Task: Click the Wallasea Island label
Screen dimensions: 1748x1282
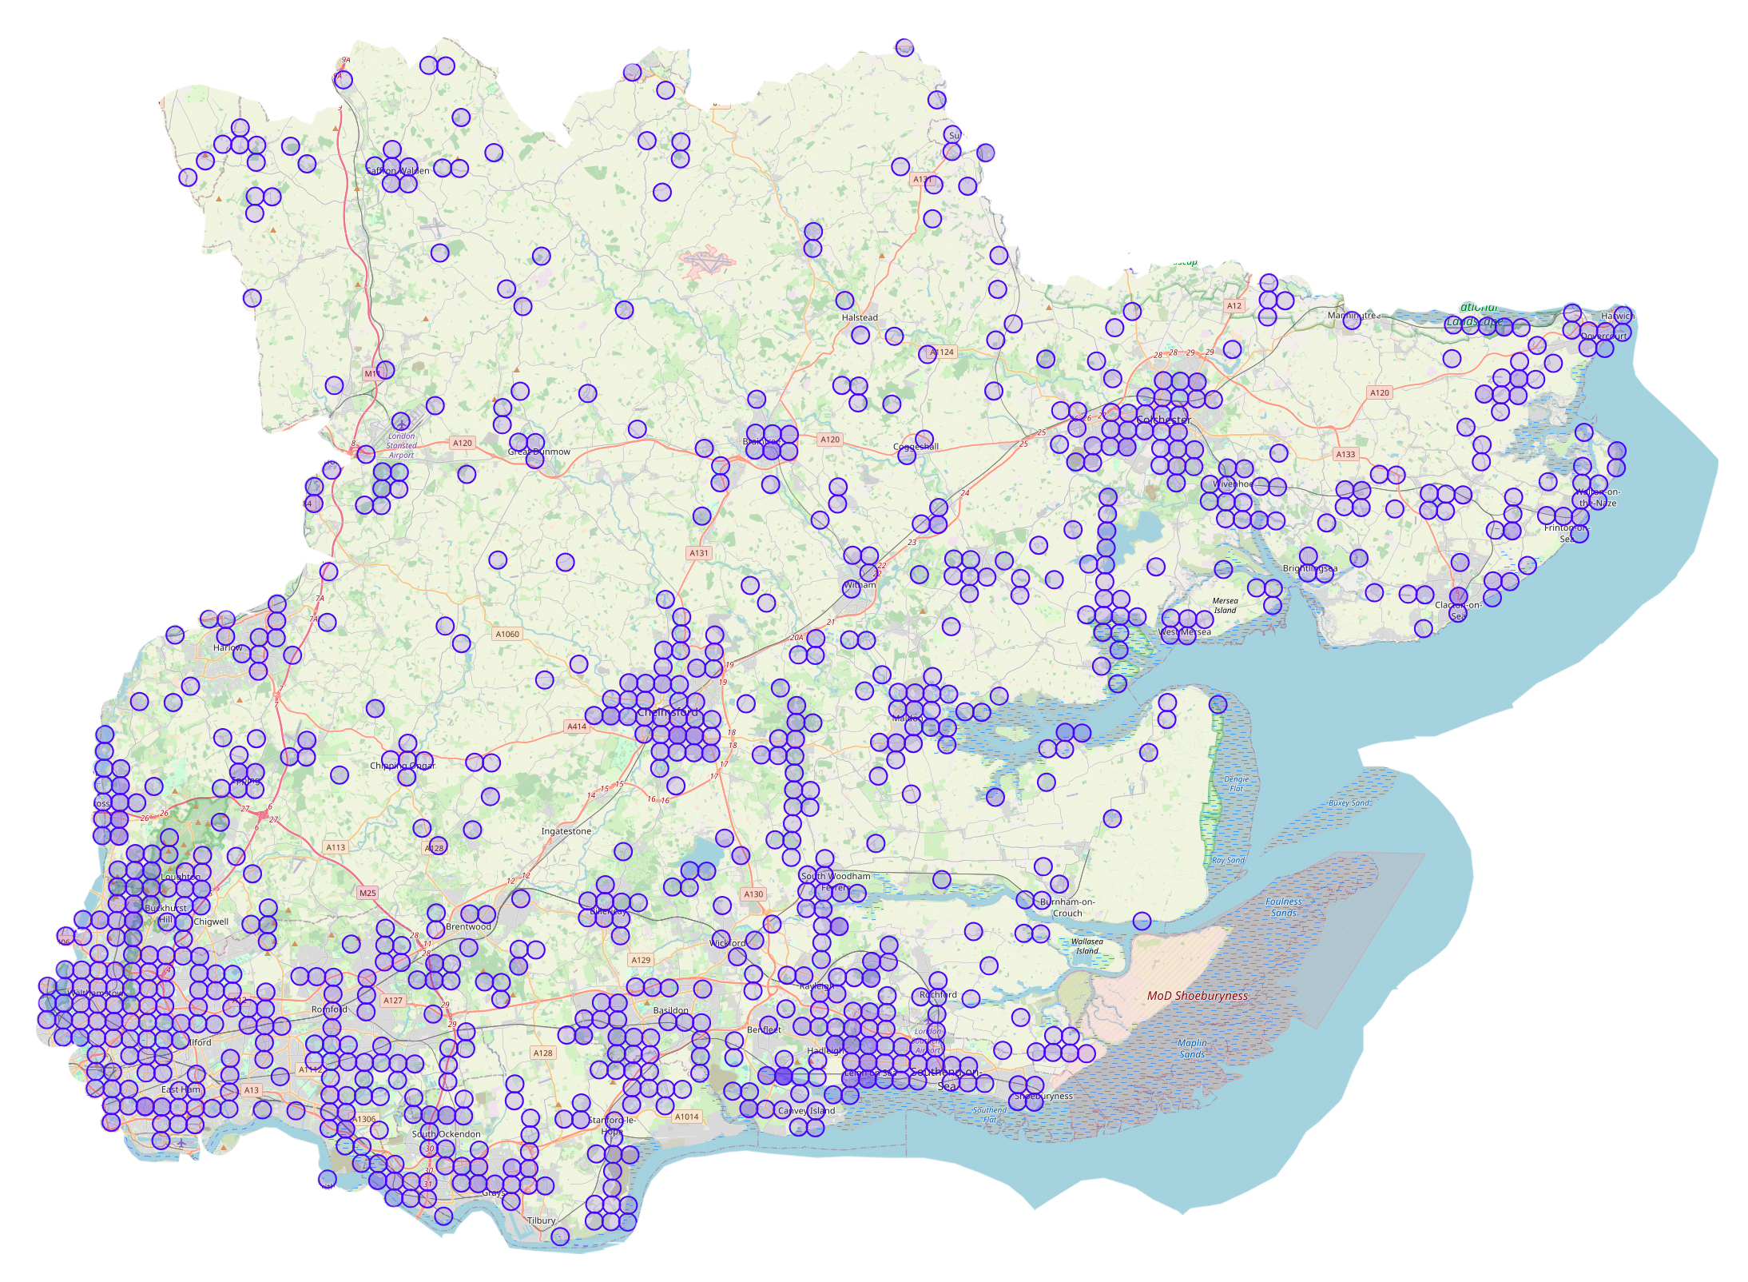Action: (x=1087, y=946)
